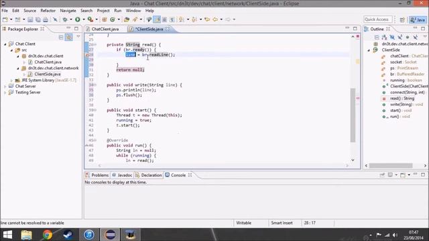Click the Next Annotation icon
Screen dimensions: 429x241
182,19
